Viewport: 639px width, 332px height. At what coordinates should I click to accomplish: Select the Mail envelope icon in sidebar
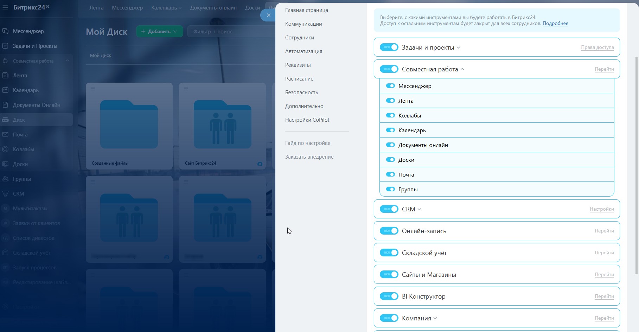click(x=5, y=134)
